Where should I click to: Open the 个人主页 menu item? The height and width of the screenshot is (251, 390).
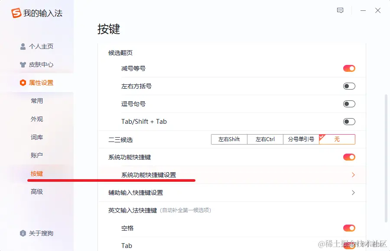[37, 46]
